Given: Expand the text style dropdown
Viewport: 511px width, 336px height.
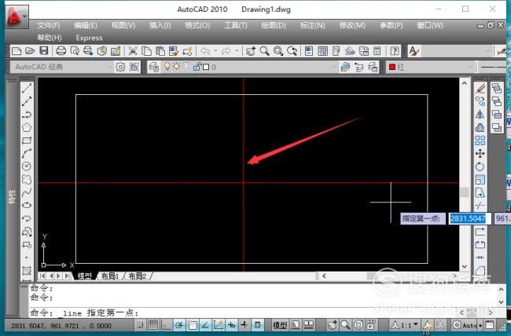Looking at the screenshot, I should (x=488, y=51).
